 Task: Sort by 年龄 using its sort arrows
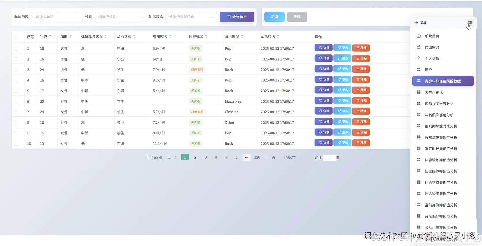point(50,36)
